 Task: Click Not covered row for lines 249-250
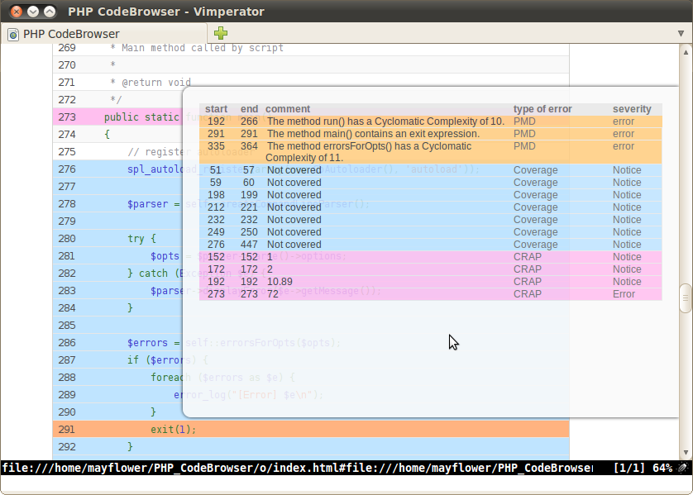[x=431, y=232]
